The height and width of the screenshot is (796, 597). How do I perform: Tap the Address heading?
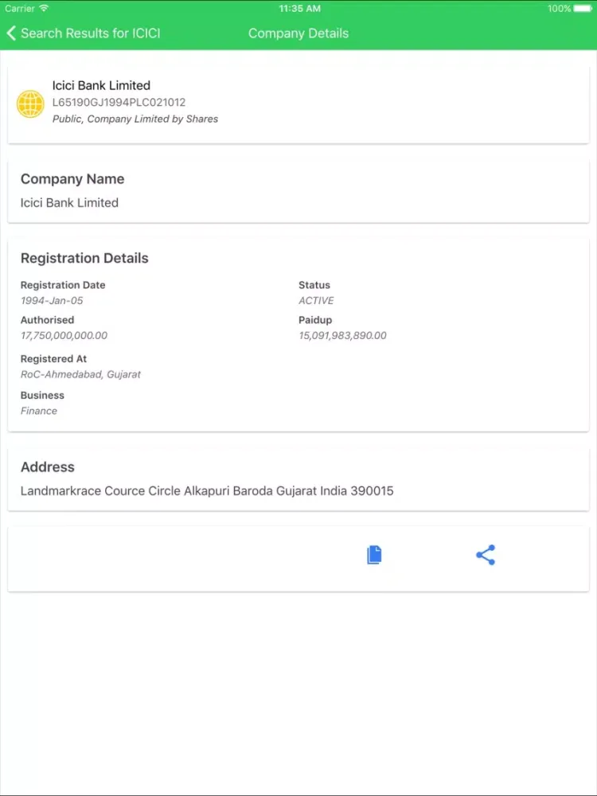[x=47, y=467]
